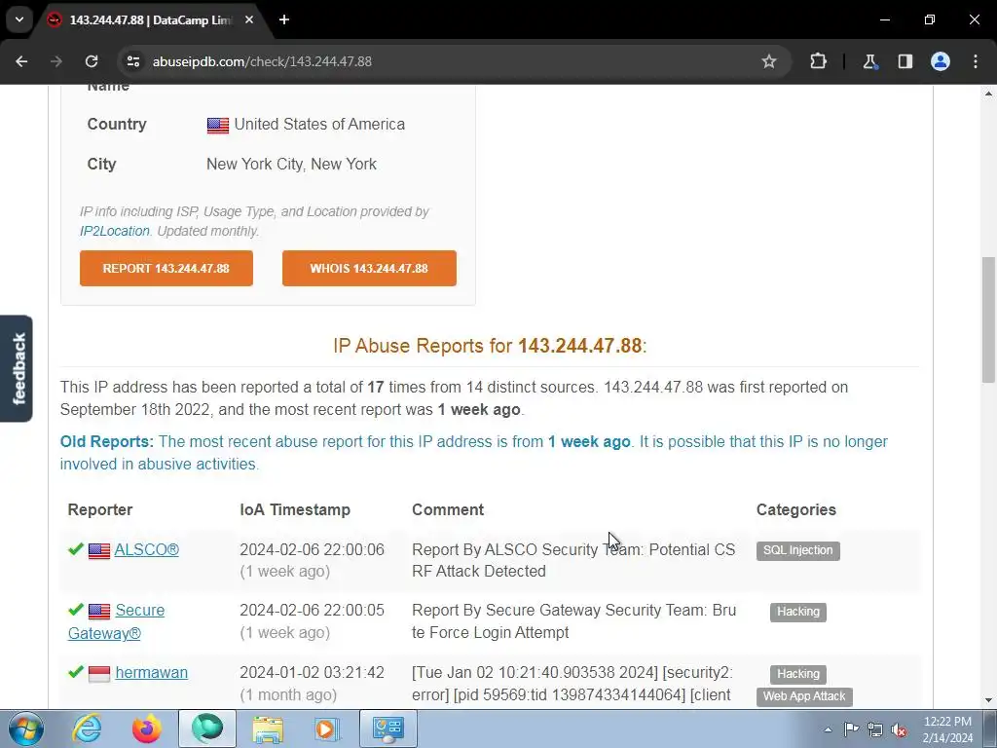Open the Chrome profile avatar
This screenshot has height=748, width=997.
941,61
